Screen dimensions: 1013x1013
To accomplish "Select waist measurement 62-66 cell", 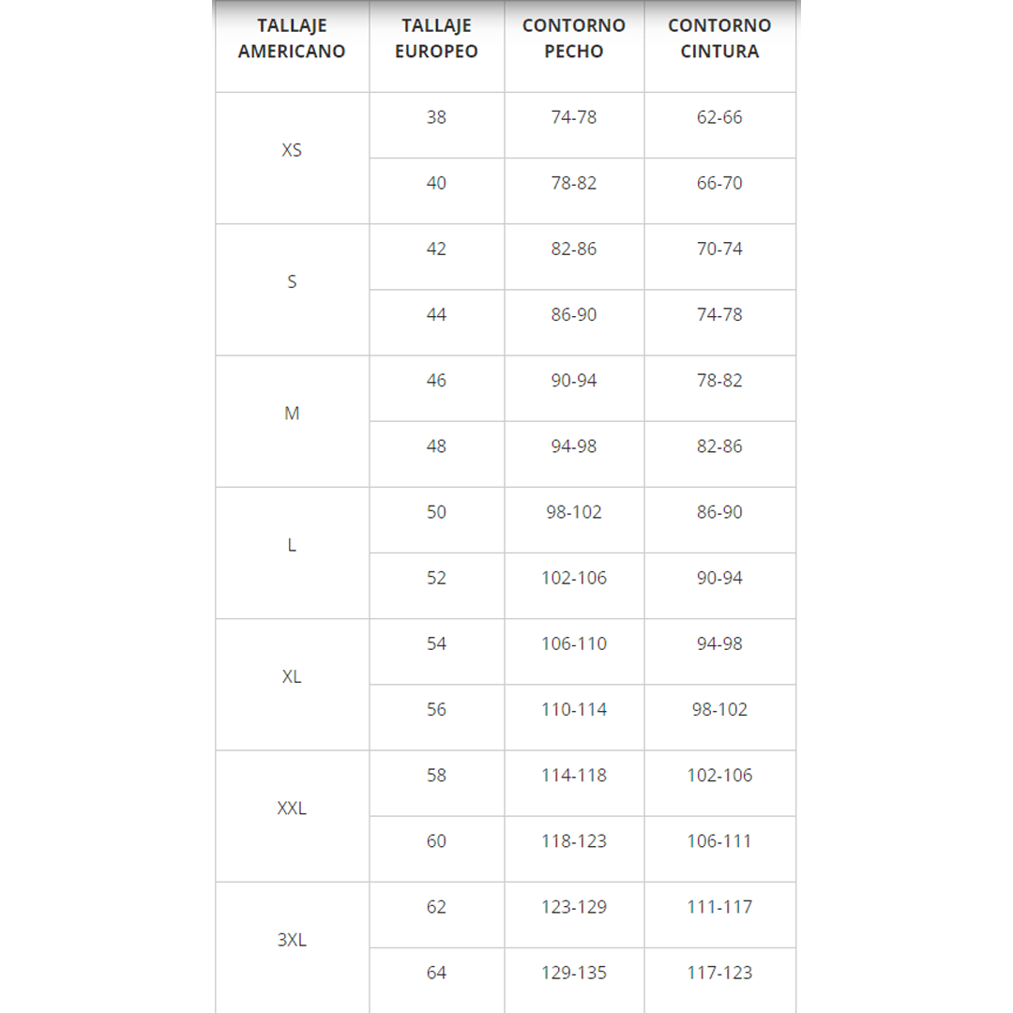I will coord(719,117).
